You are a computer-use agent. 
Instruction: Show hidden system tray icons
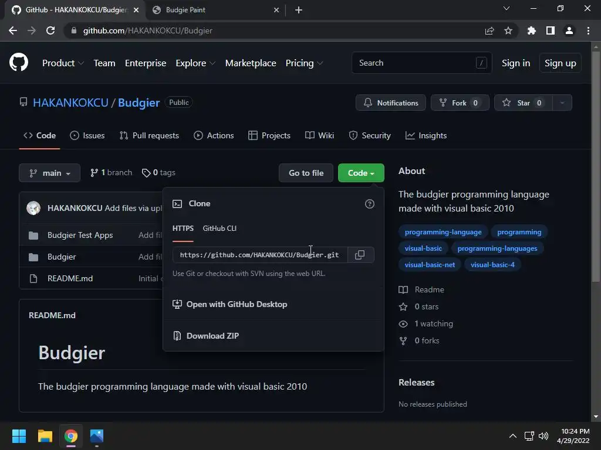[512, 436]
